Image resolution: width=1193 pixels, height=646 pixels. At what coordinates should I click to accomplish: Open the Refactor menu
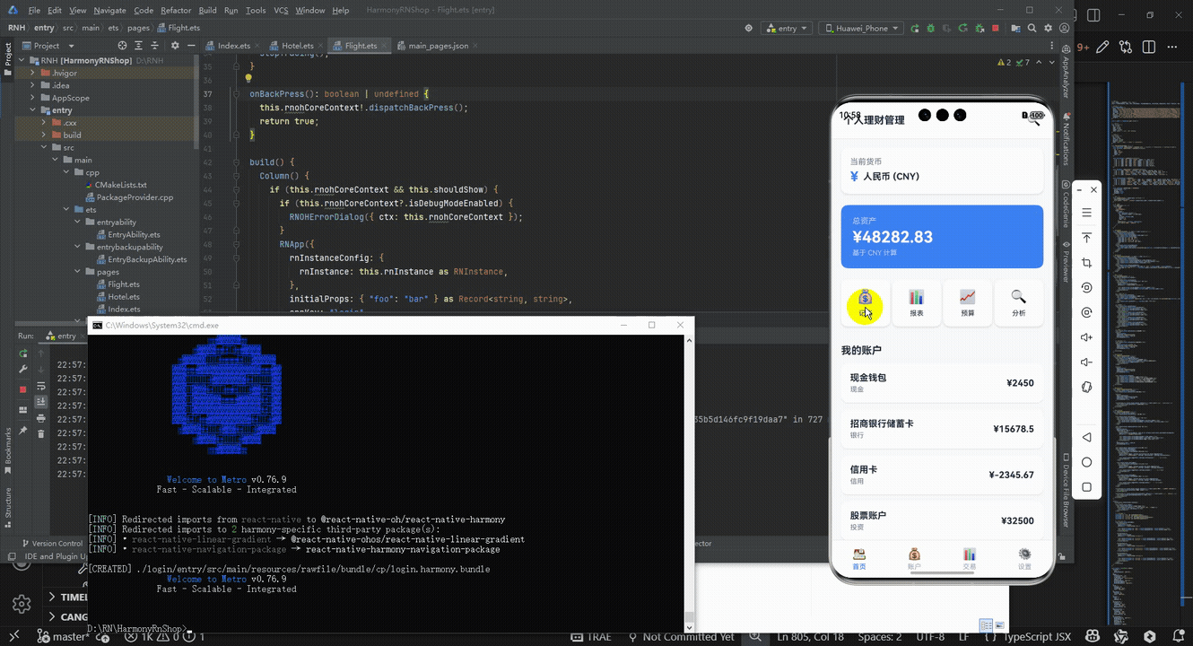click(176, 10)
